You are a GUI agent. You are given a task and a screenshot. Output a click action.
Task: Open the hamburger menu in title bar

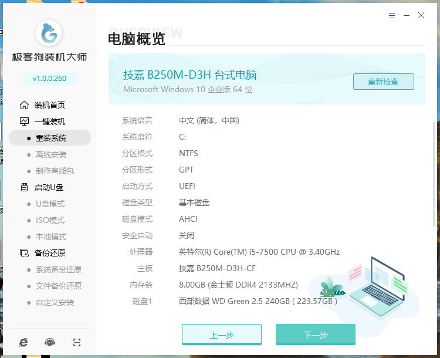tap(391, 16)
